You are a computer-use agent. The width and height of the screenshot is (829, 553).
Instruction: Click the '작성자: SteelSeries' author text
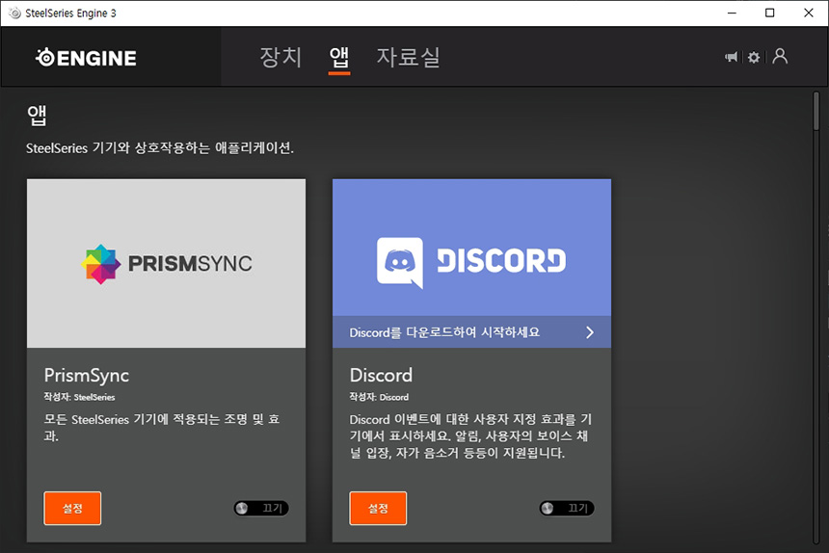pos(79,397)
